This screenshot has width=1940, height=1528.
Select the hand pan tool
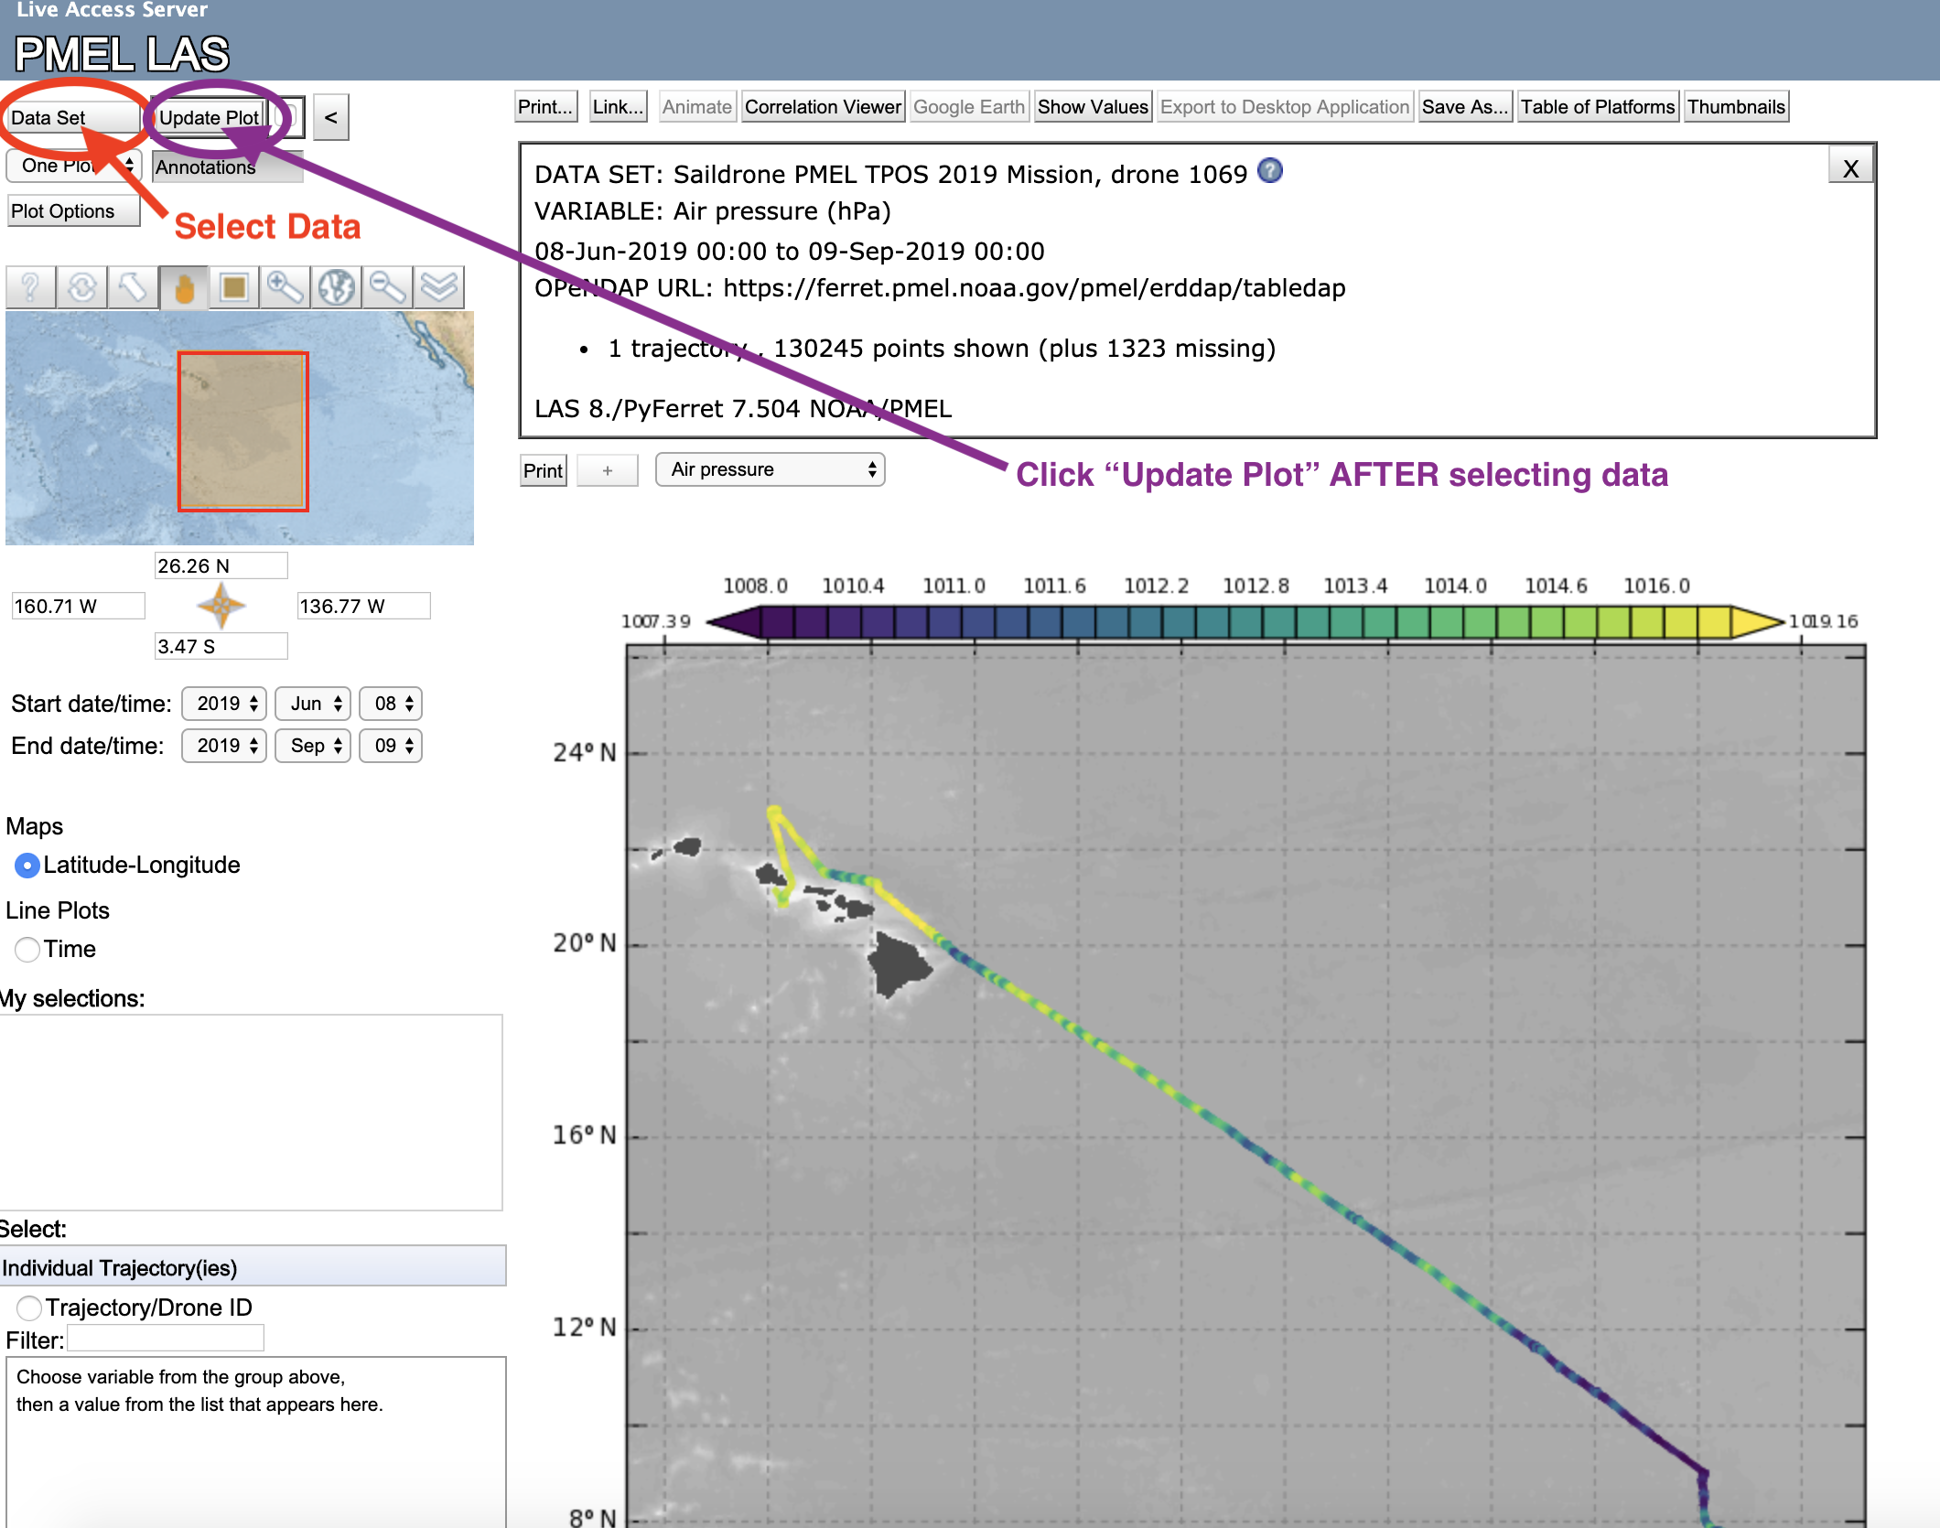click(184, 288)
